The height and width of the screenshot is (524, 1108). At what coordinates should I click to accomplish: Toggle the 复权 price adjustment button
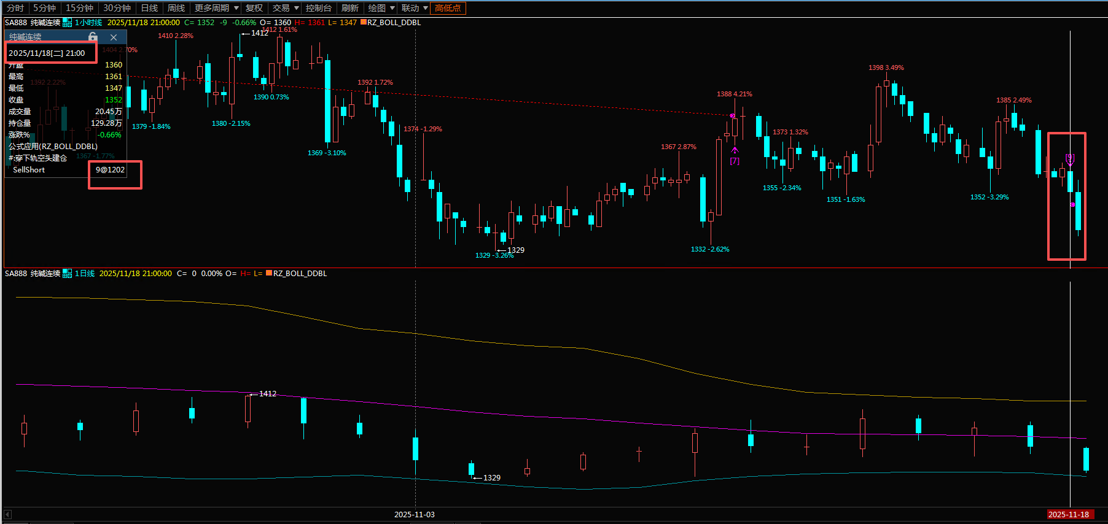[254, 8]
